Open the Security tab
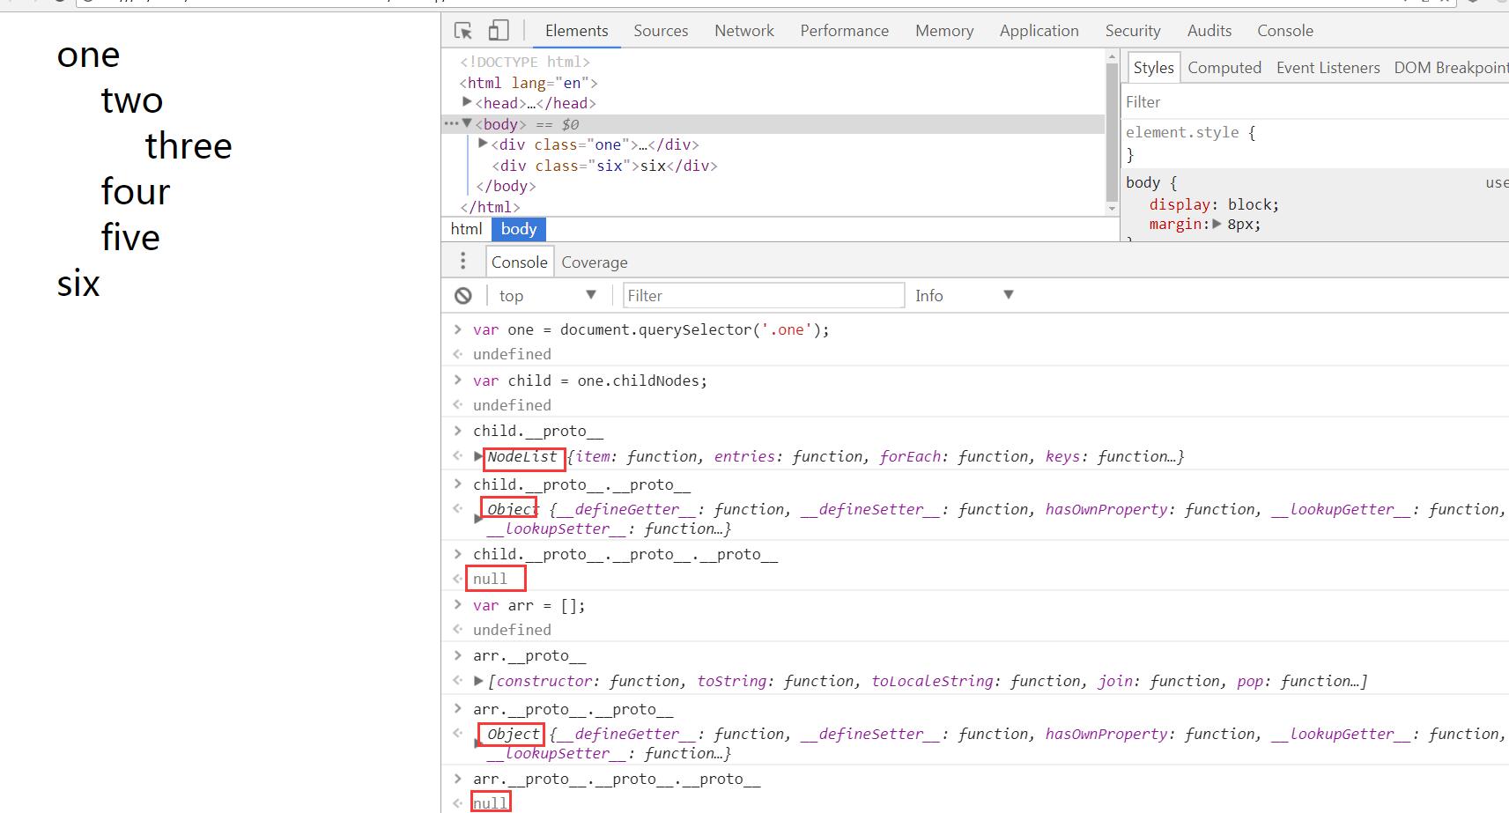The image size is (1509, 813). [x=1133, y=31]
